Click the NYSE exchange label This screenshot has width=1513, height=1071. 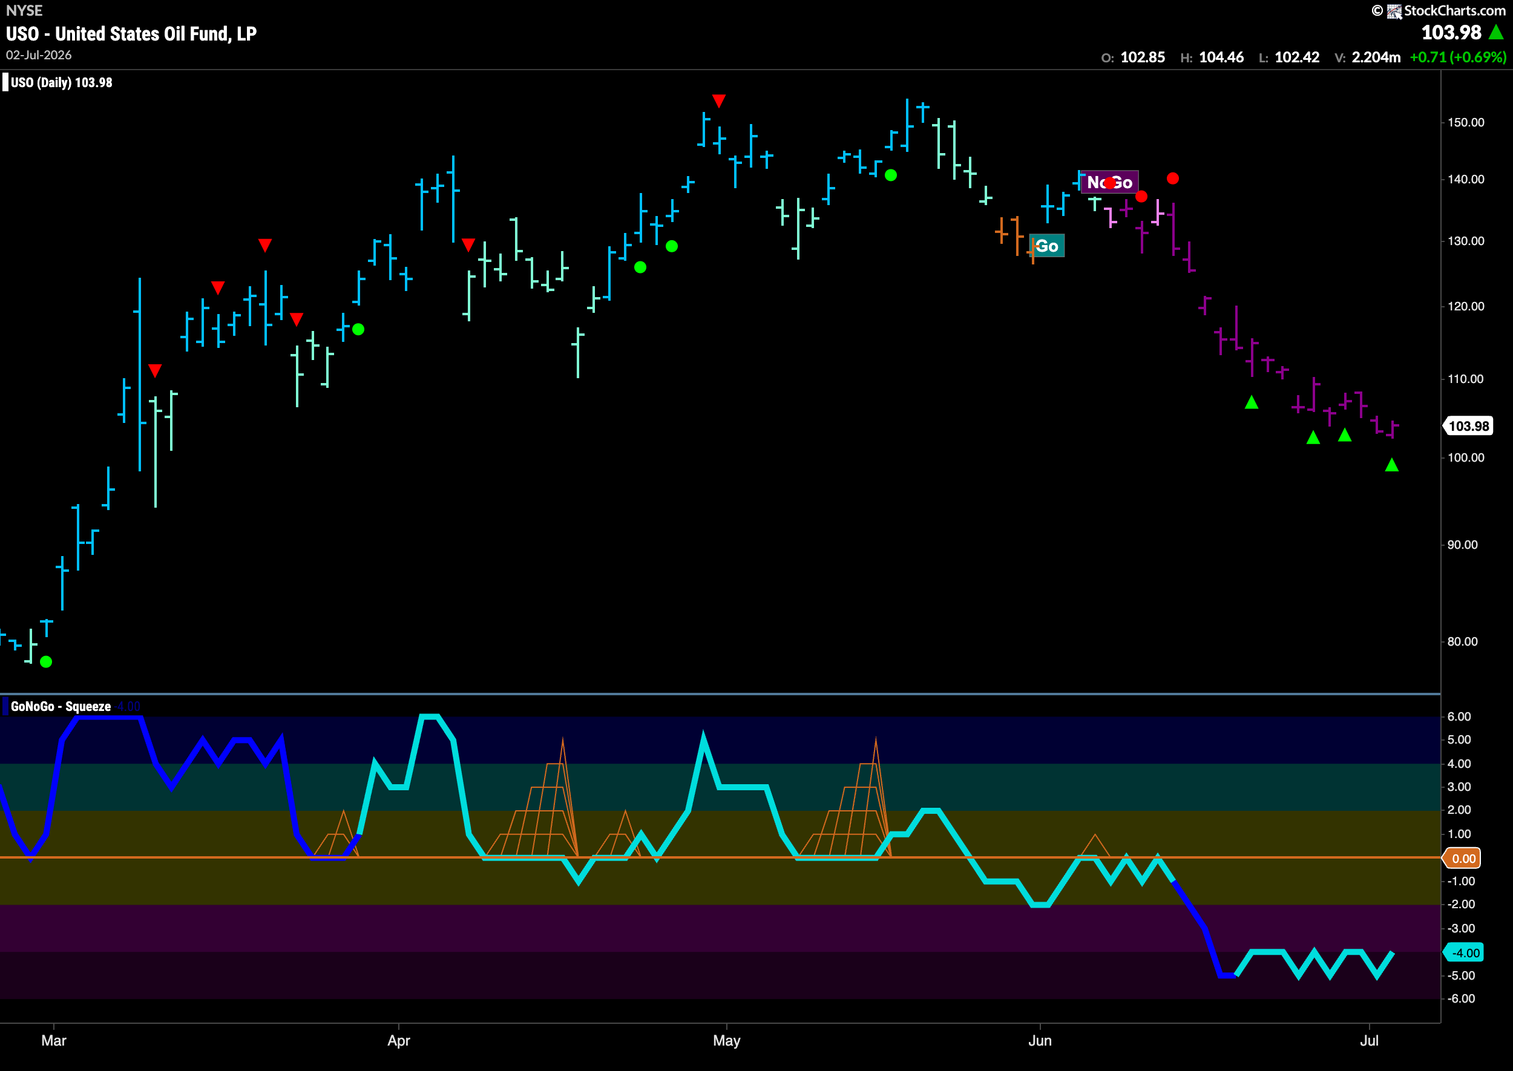pyautogui.click(x=24, y=10)
